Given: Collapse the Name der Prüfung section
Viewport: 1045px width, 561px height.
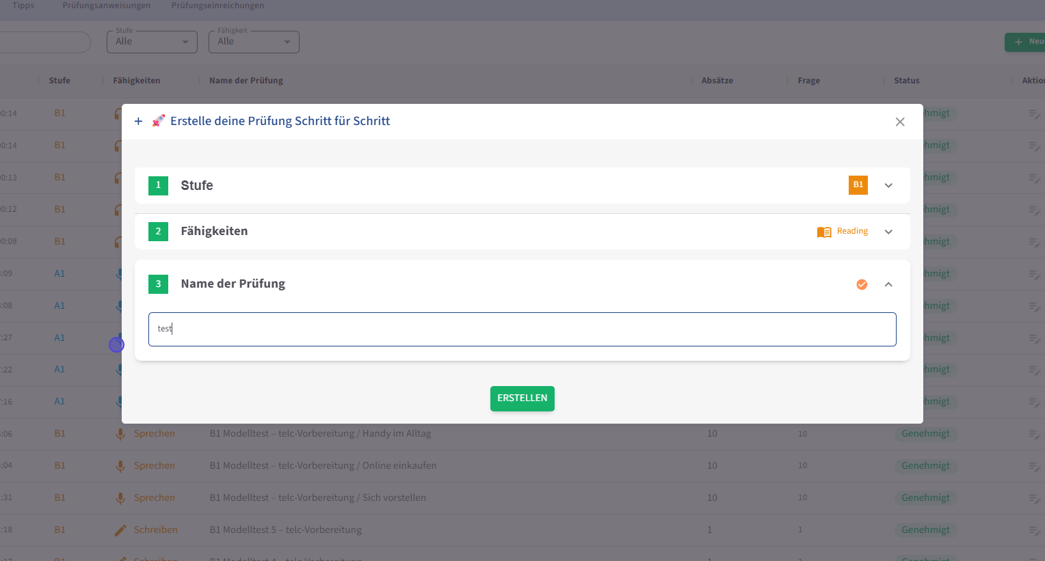Looking at the screenshot, I should point(888,284).
